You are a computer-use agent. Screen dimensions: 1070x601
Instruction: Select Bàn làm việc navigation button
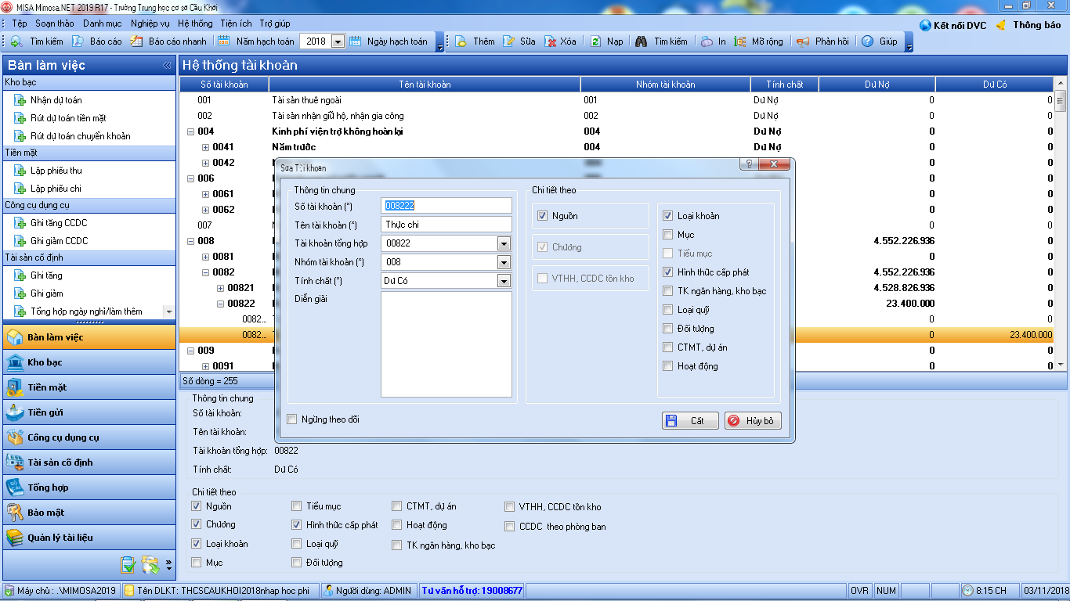point(89,337)
